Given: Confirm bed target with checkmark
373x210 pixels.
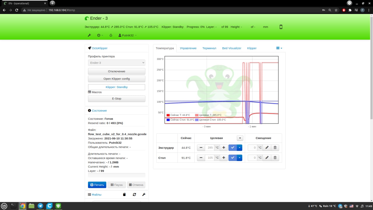Looking at the screenshot, I should 233,158.
